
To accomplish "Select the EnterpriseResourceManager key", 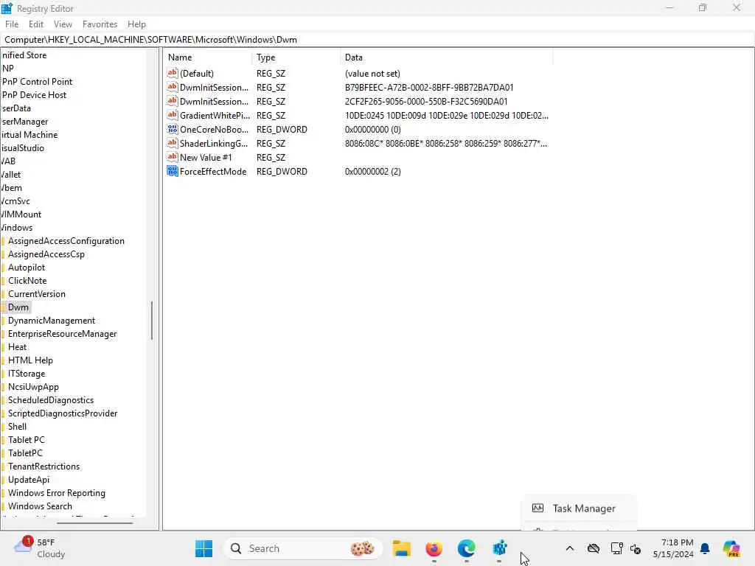I will point(62,334).
